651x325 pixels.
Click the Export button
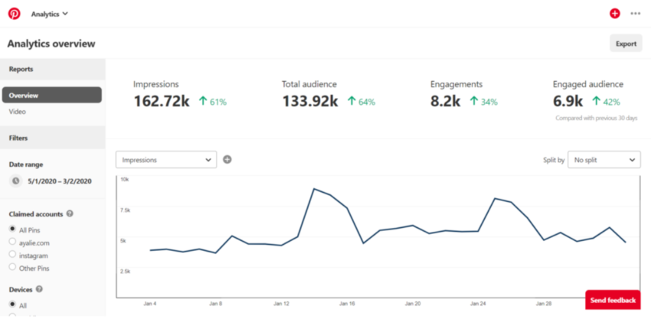pos(626,44)
